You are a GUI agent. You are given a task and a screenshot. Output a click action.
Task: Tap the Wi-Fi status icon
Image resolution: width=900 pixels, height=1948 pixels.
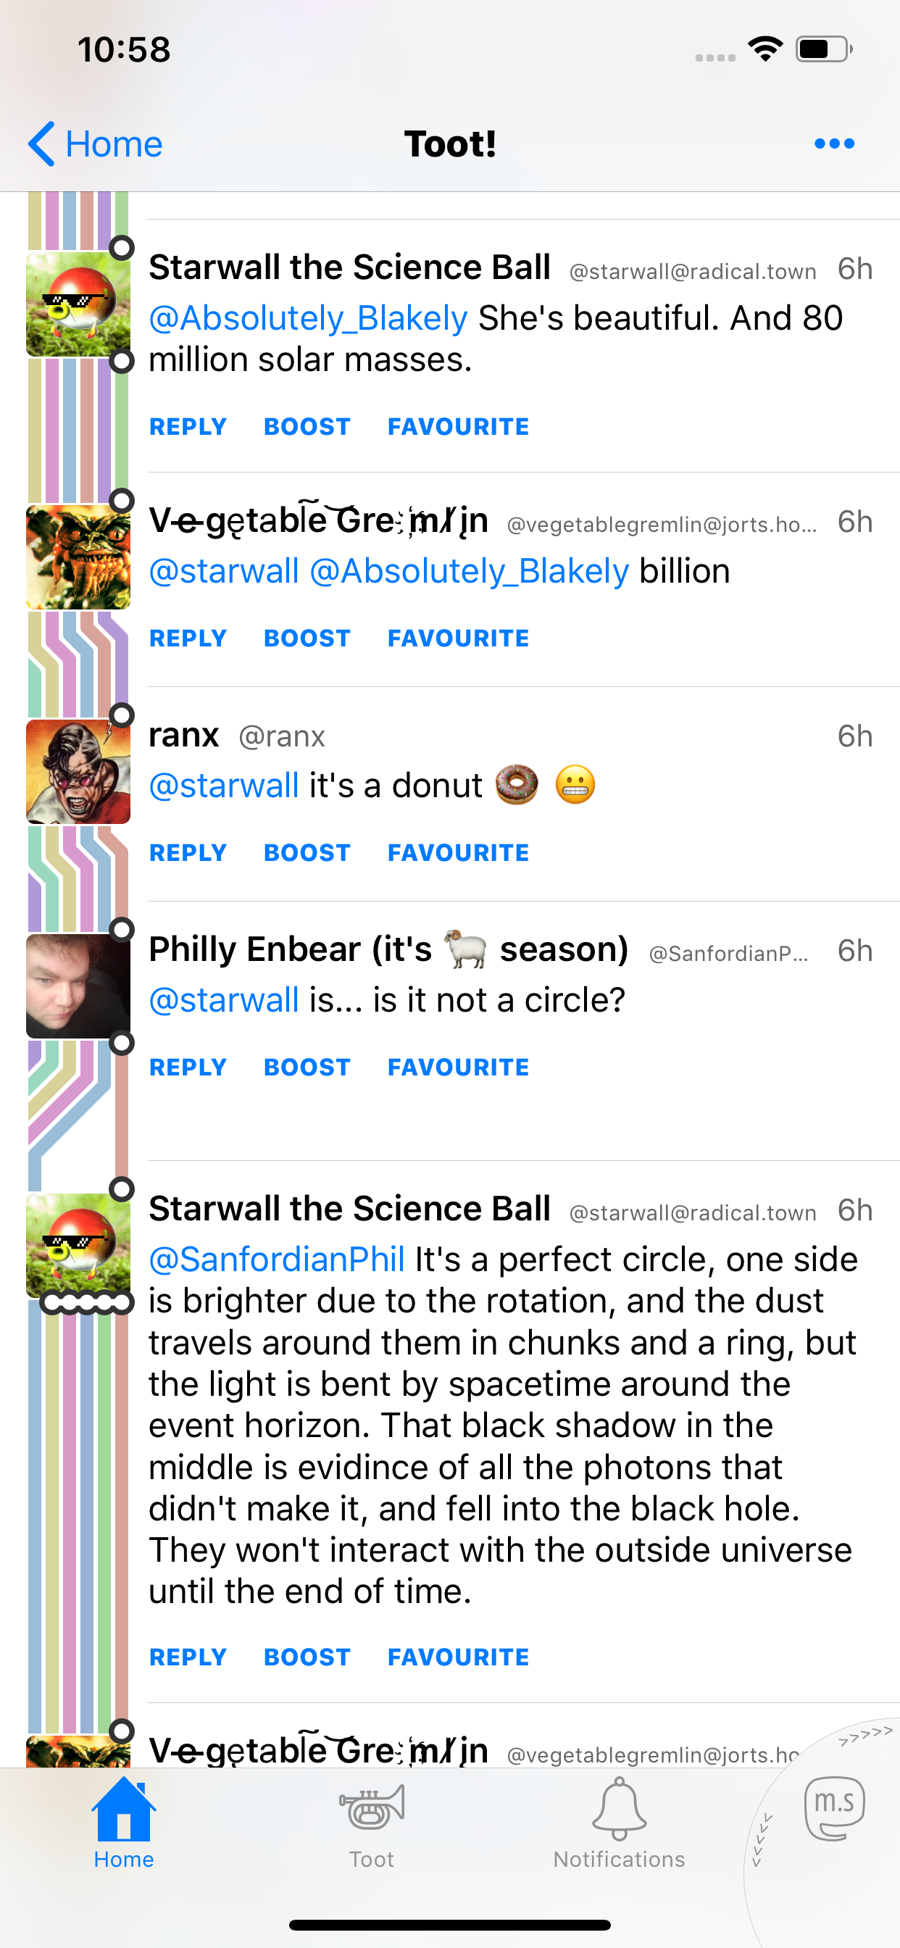click(764, 50)
